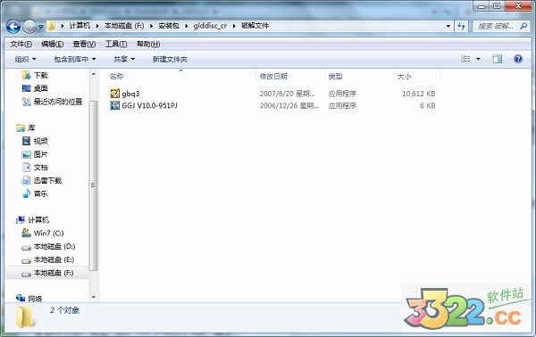Image resolution: width=536 pixels, height=337 pixels.
Task: Select 网络 in the navigation pane
Action: pos(35,299)
